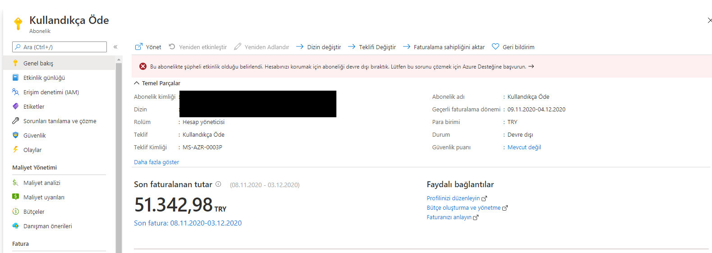Click the 09.11.2020-04.12.2020 billing period

click(536, 109)
